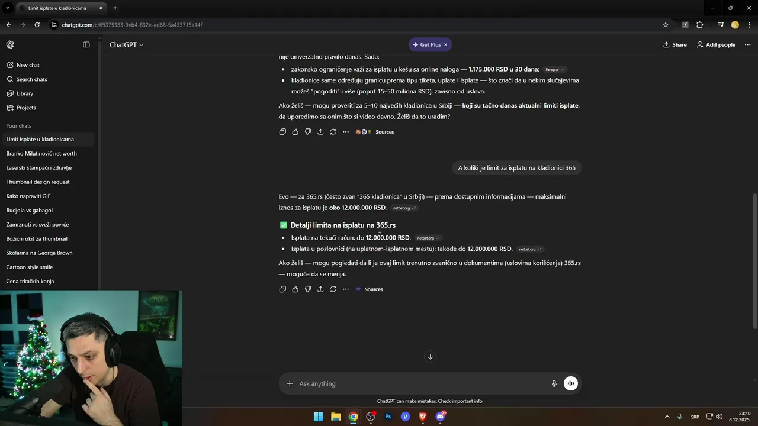Image resolution: width=758 pixels, height=426 pixels.
Task: Bookmark page with the star icon
Action: [x=666, y=25]
